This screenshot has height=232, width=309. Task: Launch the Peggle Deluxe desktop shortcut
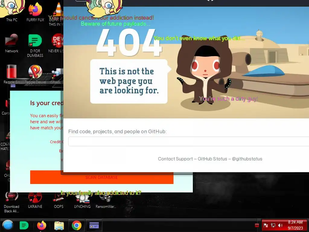tap(35, 74)
